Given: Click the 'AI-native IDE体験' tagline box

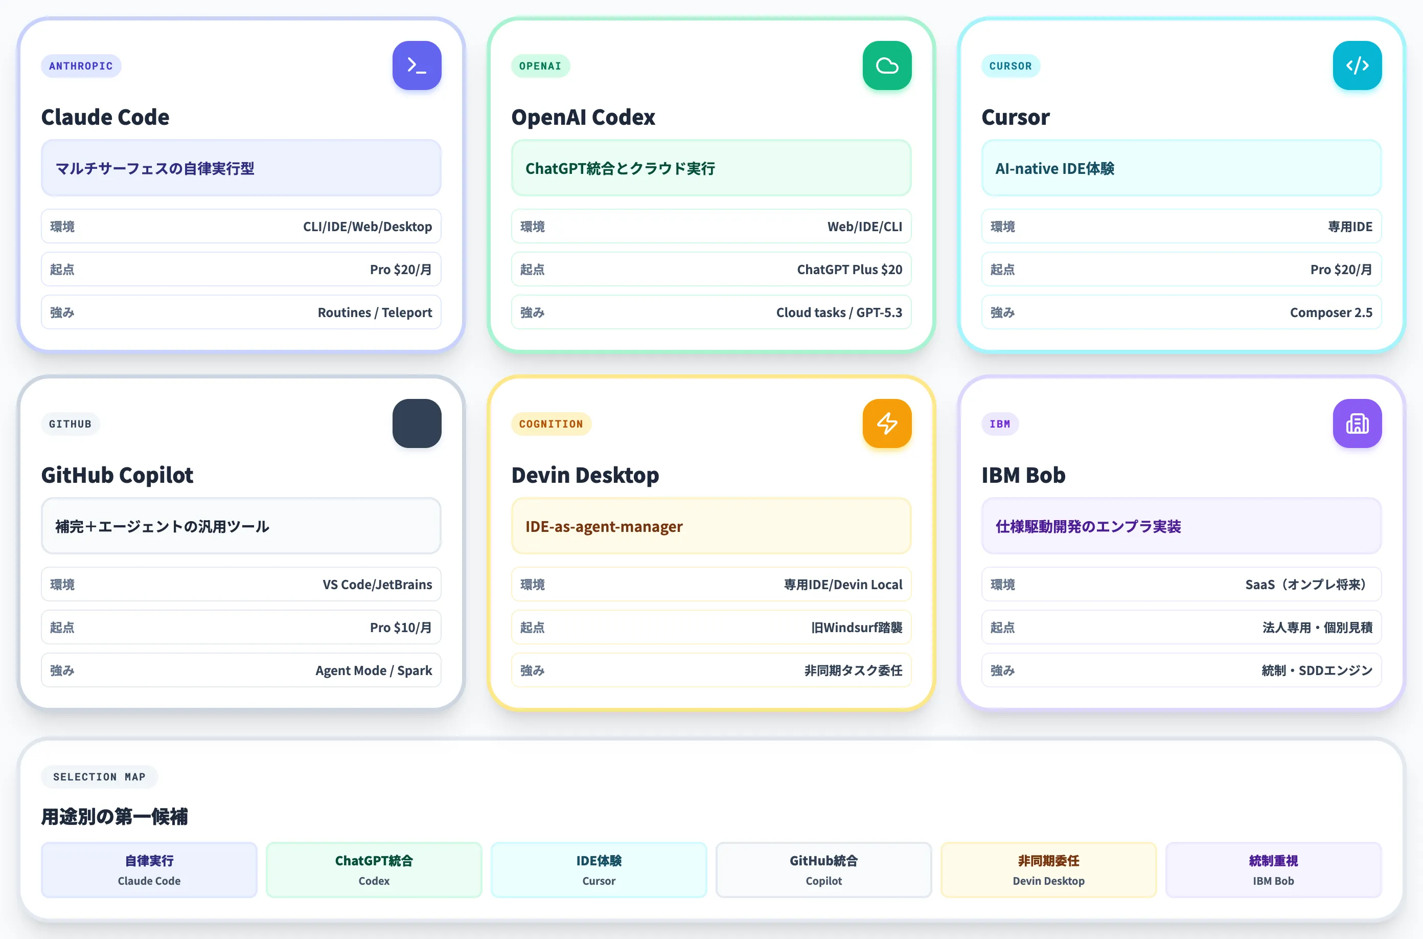Looking at the screenshot, I should pyautogui.click(x=1182, y=168).
